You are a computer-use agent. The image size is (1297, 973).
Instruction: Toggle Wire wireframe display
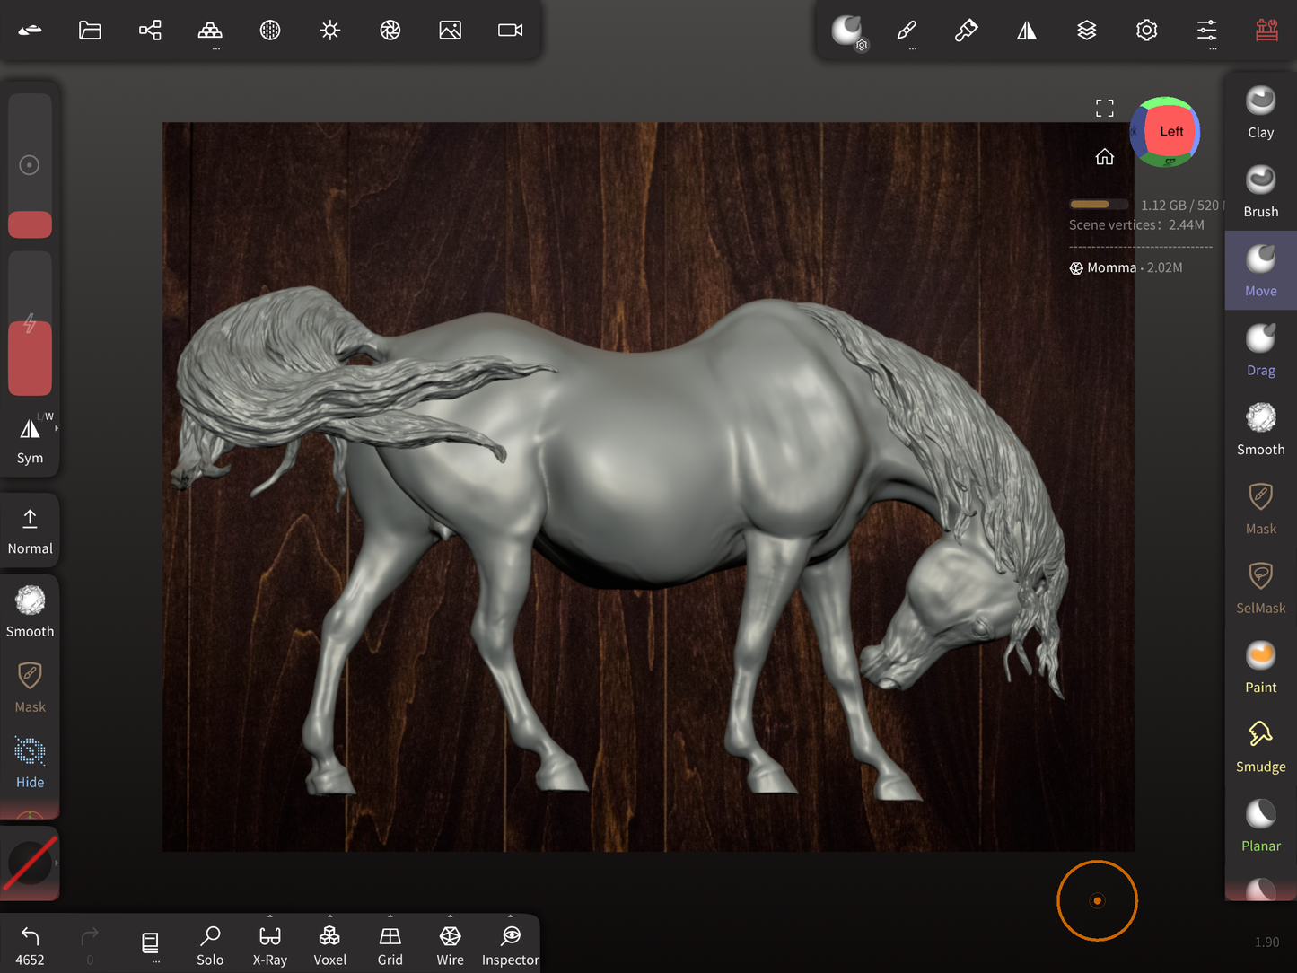click(x=450, y=945)
